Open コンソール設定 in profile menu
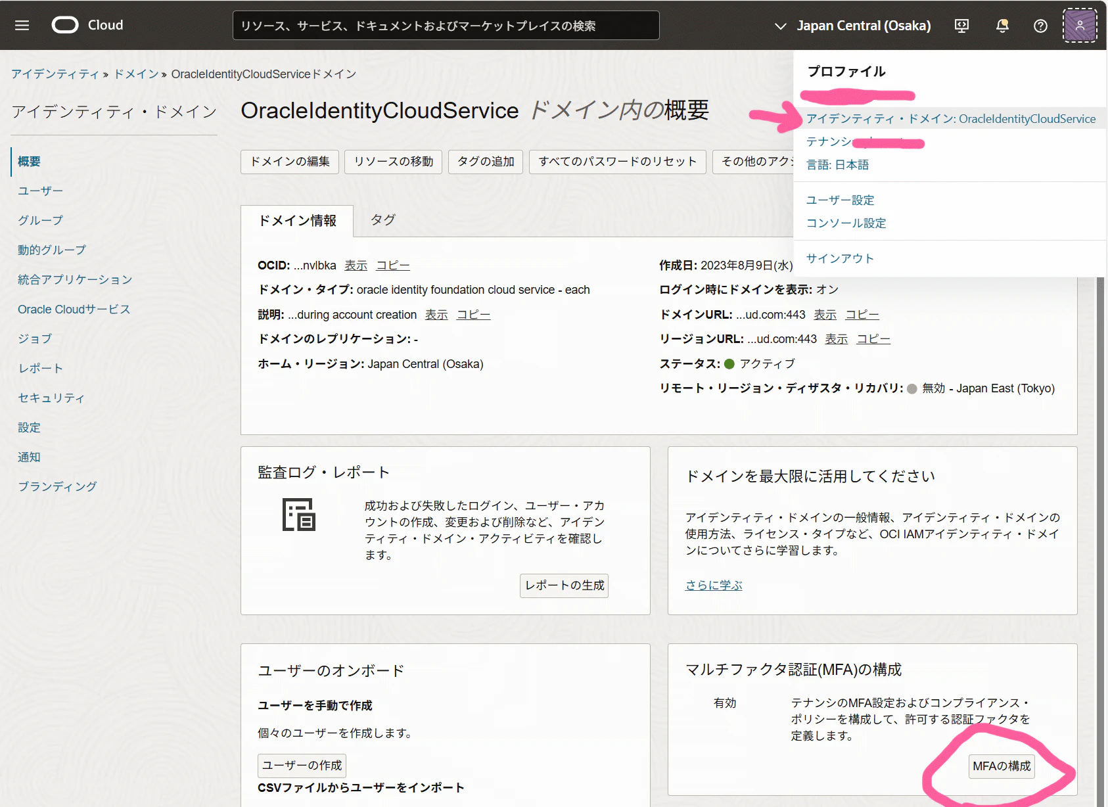Viewport: 1108px width, 807px height. tap(846, 223)
